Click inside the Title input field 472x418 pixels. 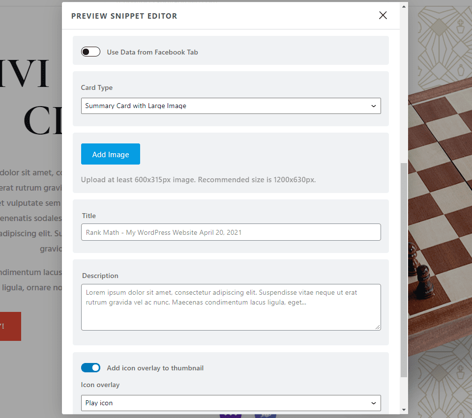pos(231,232)
